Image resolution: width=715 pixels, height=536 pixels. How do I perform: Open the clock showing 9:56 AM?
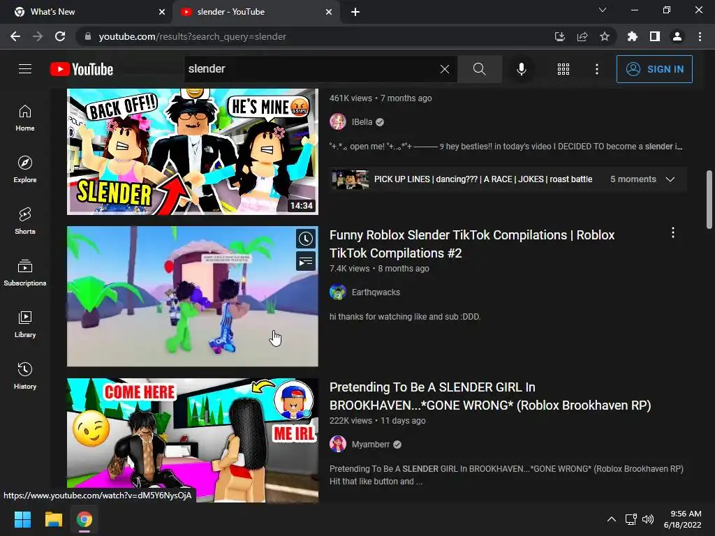[x=682, y=519]
